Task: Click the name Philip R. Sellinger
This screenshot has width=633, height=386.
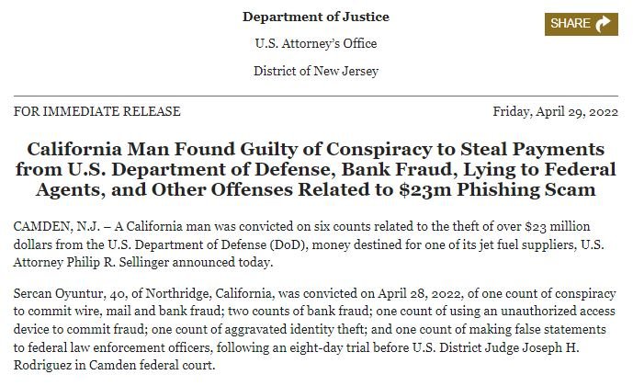Action: tap(118, 263)
